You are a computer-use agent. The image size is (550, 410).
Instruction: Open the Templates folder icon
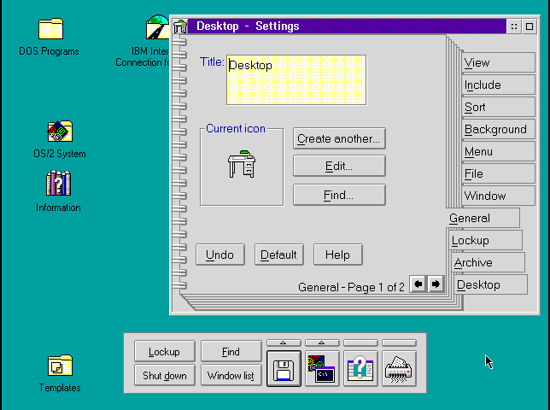tap(60, 366)
